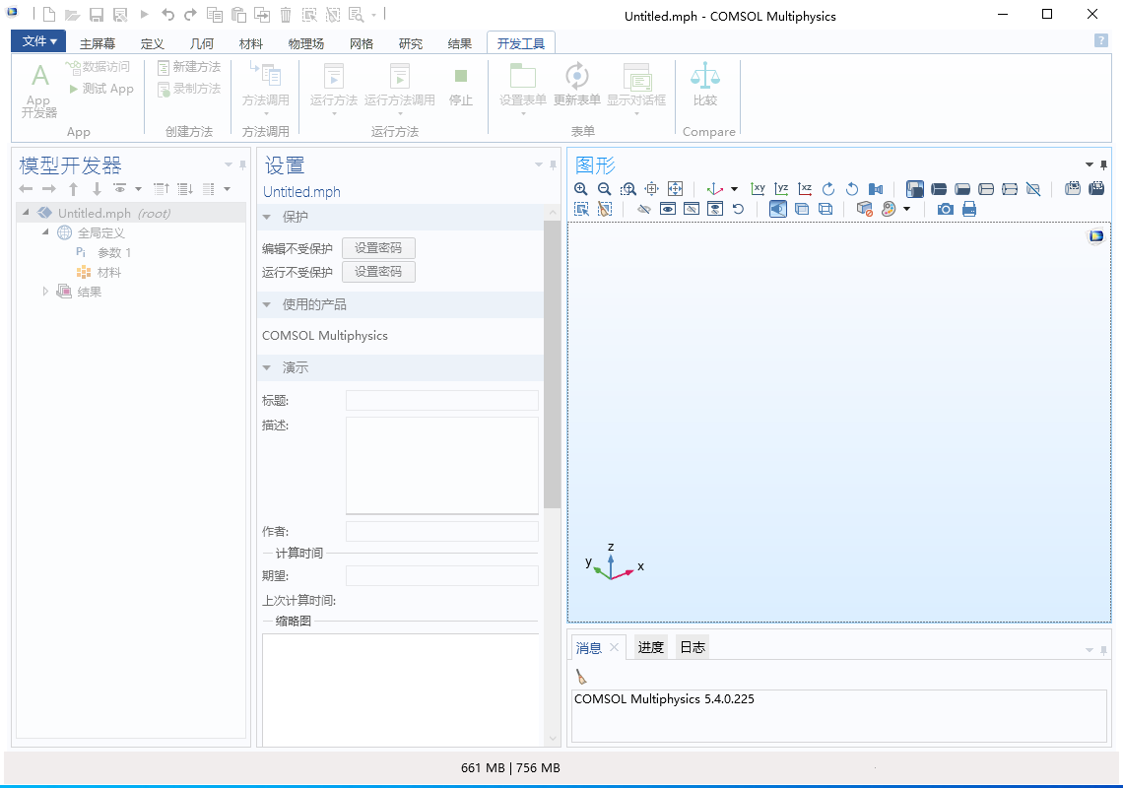The height and width of the screenshot is (788, 1123).
Task: Click the Open folder icon
Action: pyautogui.click(x=72, y=15)
